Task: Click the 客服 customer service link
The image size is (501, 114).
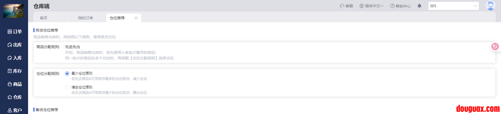Action: point(346,6)
